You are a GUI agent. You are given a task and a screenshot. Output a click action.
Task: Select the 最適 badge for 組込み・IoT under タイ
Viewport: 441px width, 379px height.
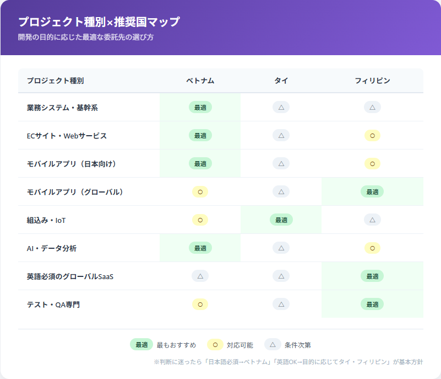[x=281, y=220]
